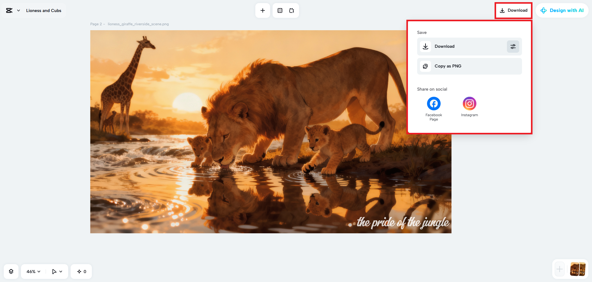The width and height of the screenshot is (592, 282).
Task: Share the design to Facebook Page
Action: pos(434,103)
